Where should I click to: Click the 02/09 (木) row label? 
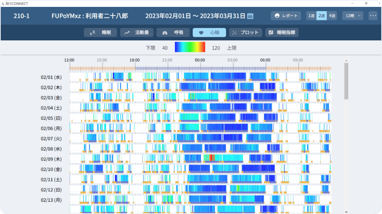(51, 159)
